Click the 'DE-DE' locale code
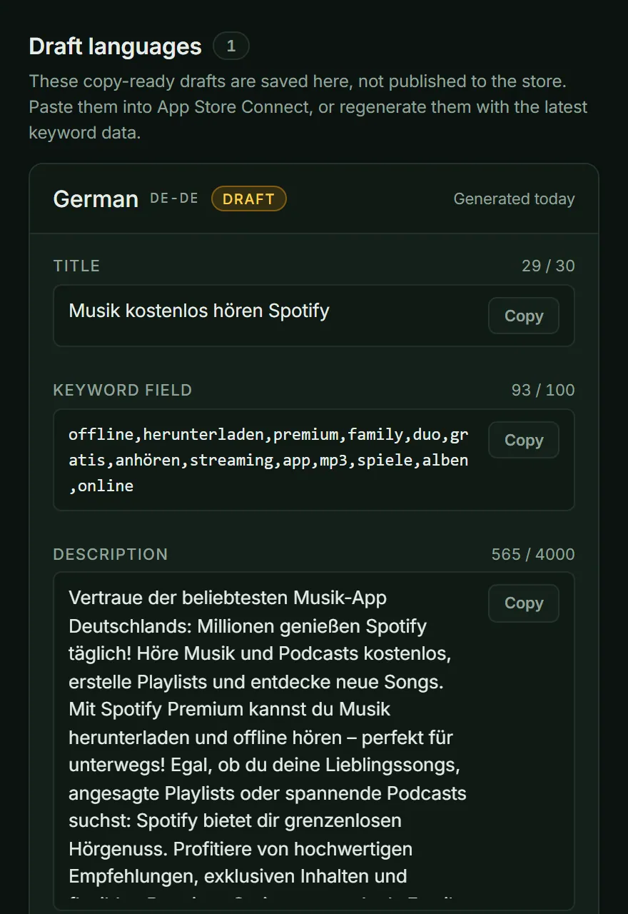The image size is (628, 914). pyautogui.click(x=174, y=199)
